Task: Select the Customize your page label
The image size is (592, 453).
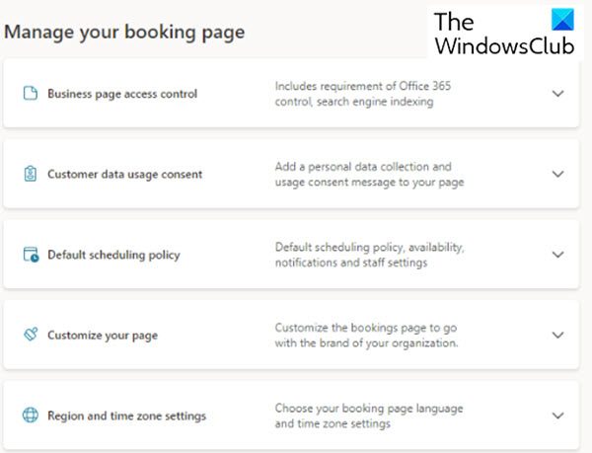Action: pos(103,336)
